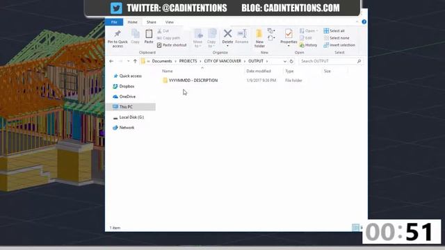The height and width of the screenshot is (250, 445).
Task: Click Copy path in the ribbon
Action: point(168,37)
